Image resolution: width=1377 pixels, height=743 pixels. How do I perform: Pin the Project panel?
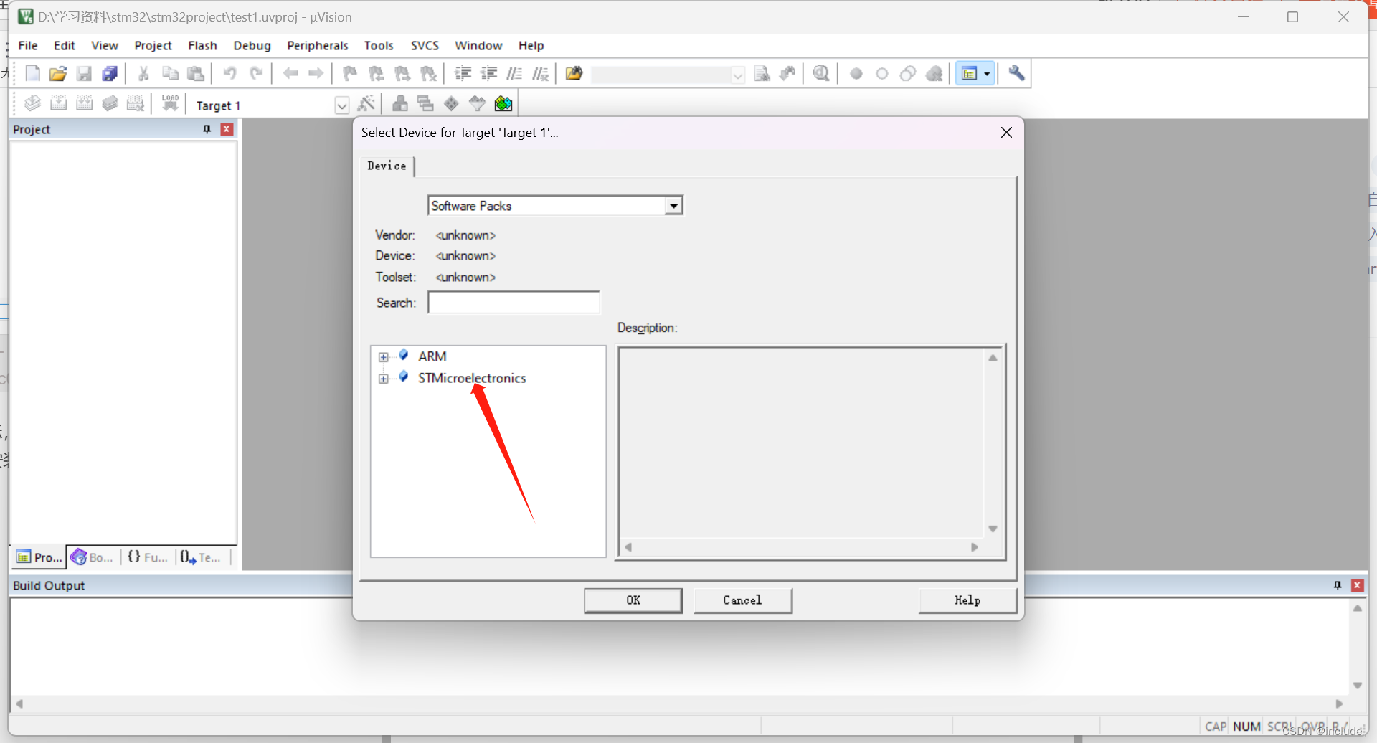(x=207, y=129)
